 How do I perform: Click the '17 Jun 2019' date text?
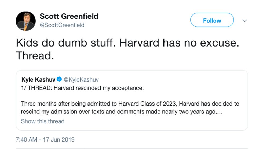(x=59, y=140)
